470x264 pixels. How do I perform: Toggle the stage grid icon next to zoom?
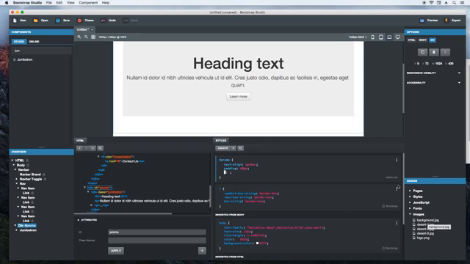(x=93, y=37)
